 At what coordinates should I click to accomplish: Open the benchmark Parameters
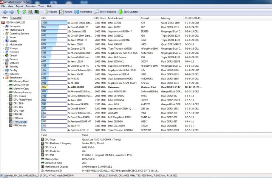83,12
